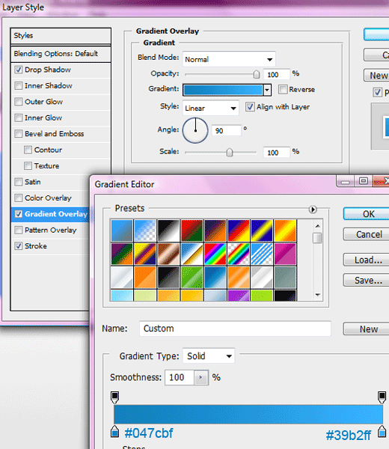Screen dimensions: 389x449
Task: Click the gradient Name field
Action: (235, 329)
